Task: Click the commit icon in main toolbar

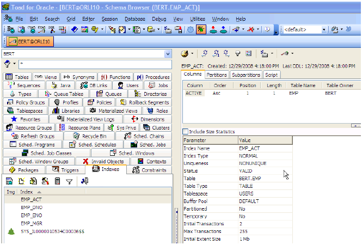Action: [x=213, y=29]
